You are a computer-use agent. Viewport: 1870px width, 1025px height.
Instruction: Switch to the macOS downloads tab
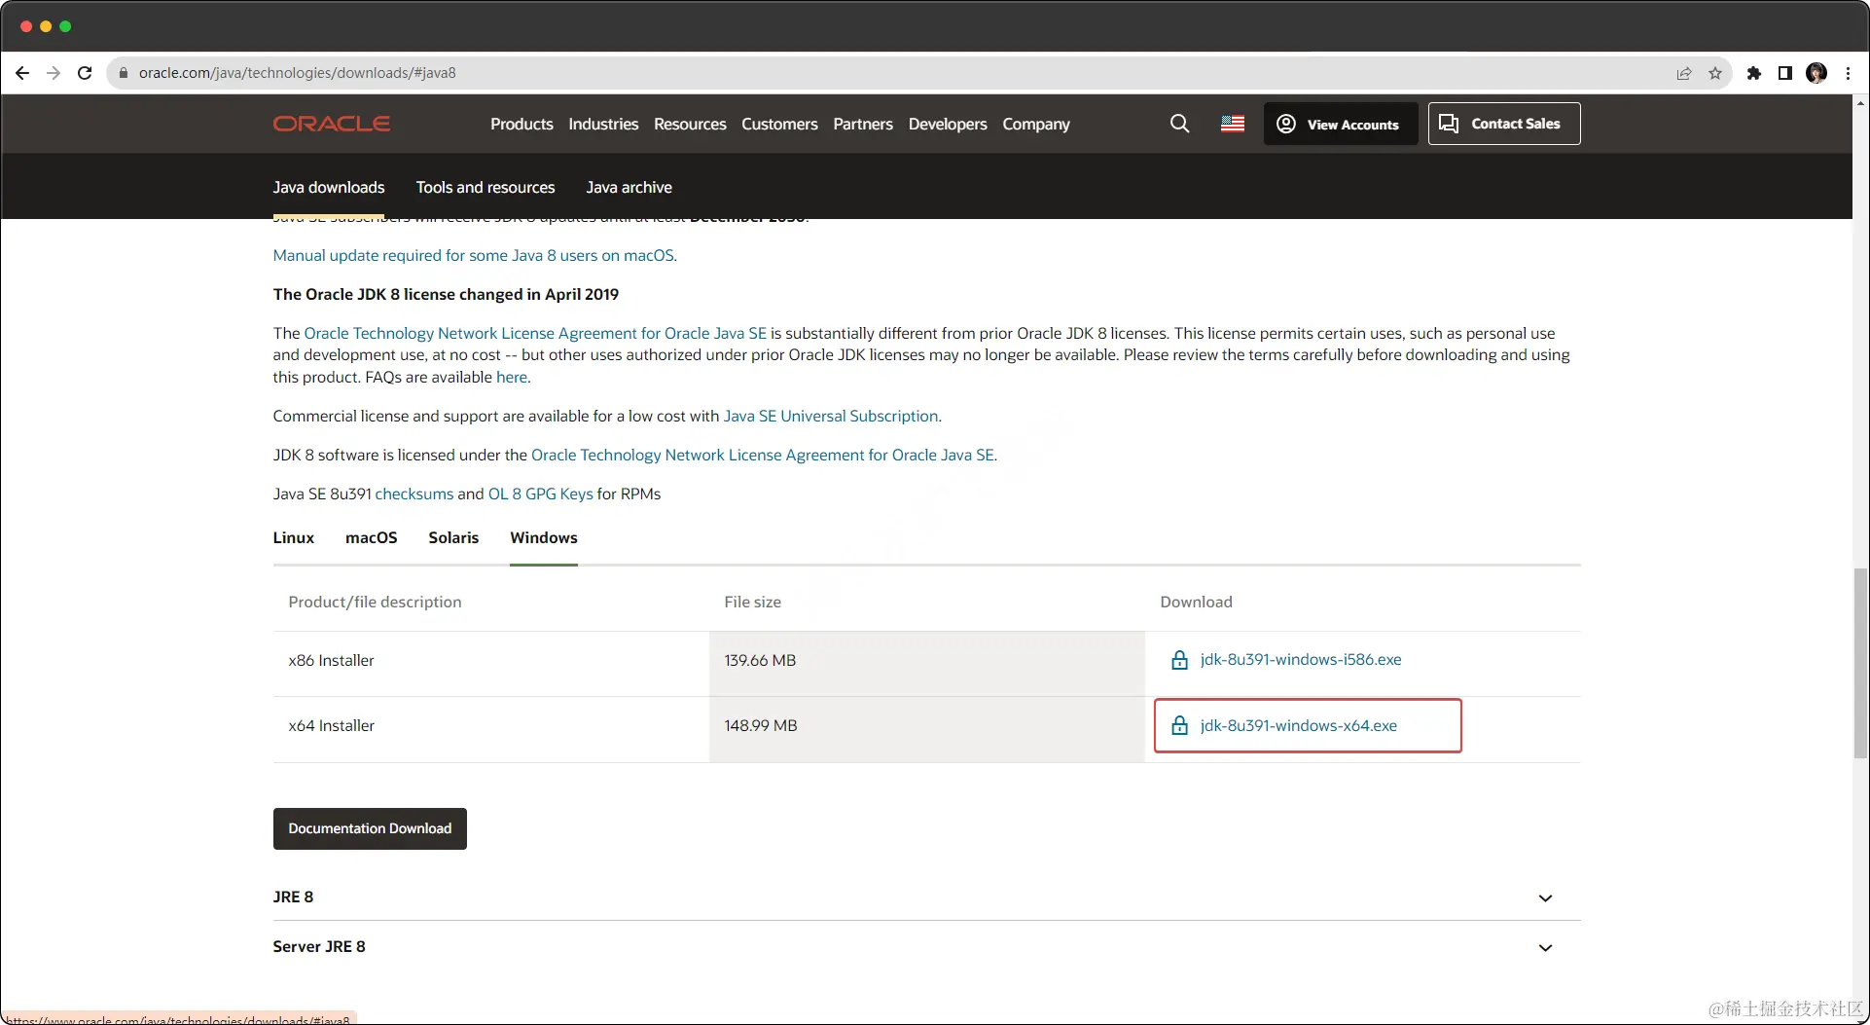(372, 537)
